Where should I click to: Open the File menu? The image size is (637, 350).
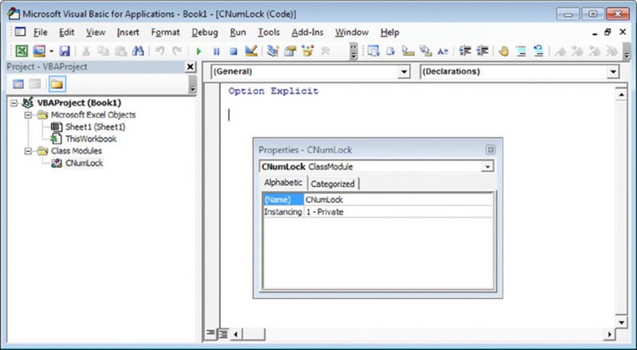point(40,32)
